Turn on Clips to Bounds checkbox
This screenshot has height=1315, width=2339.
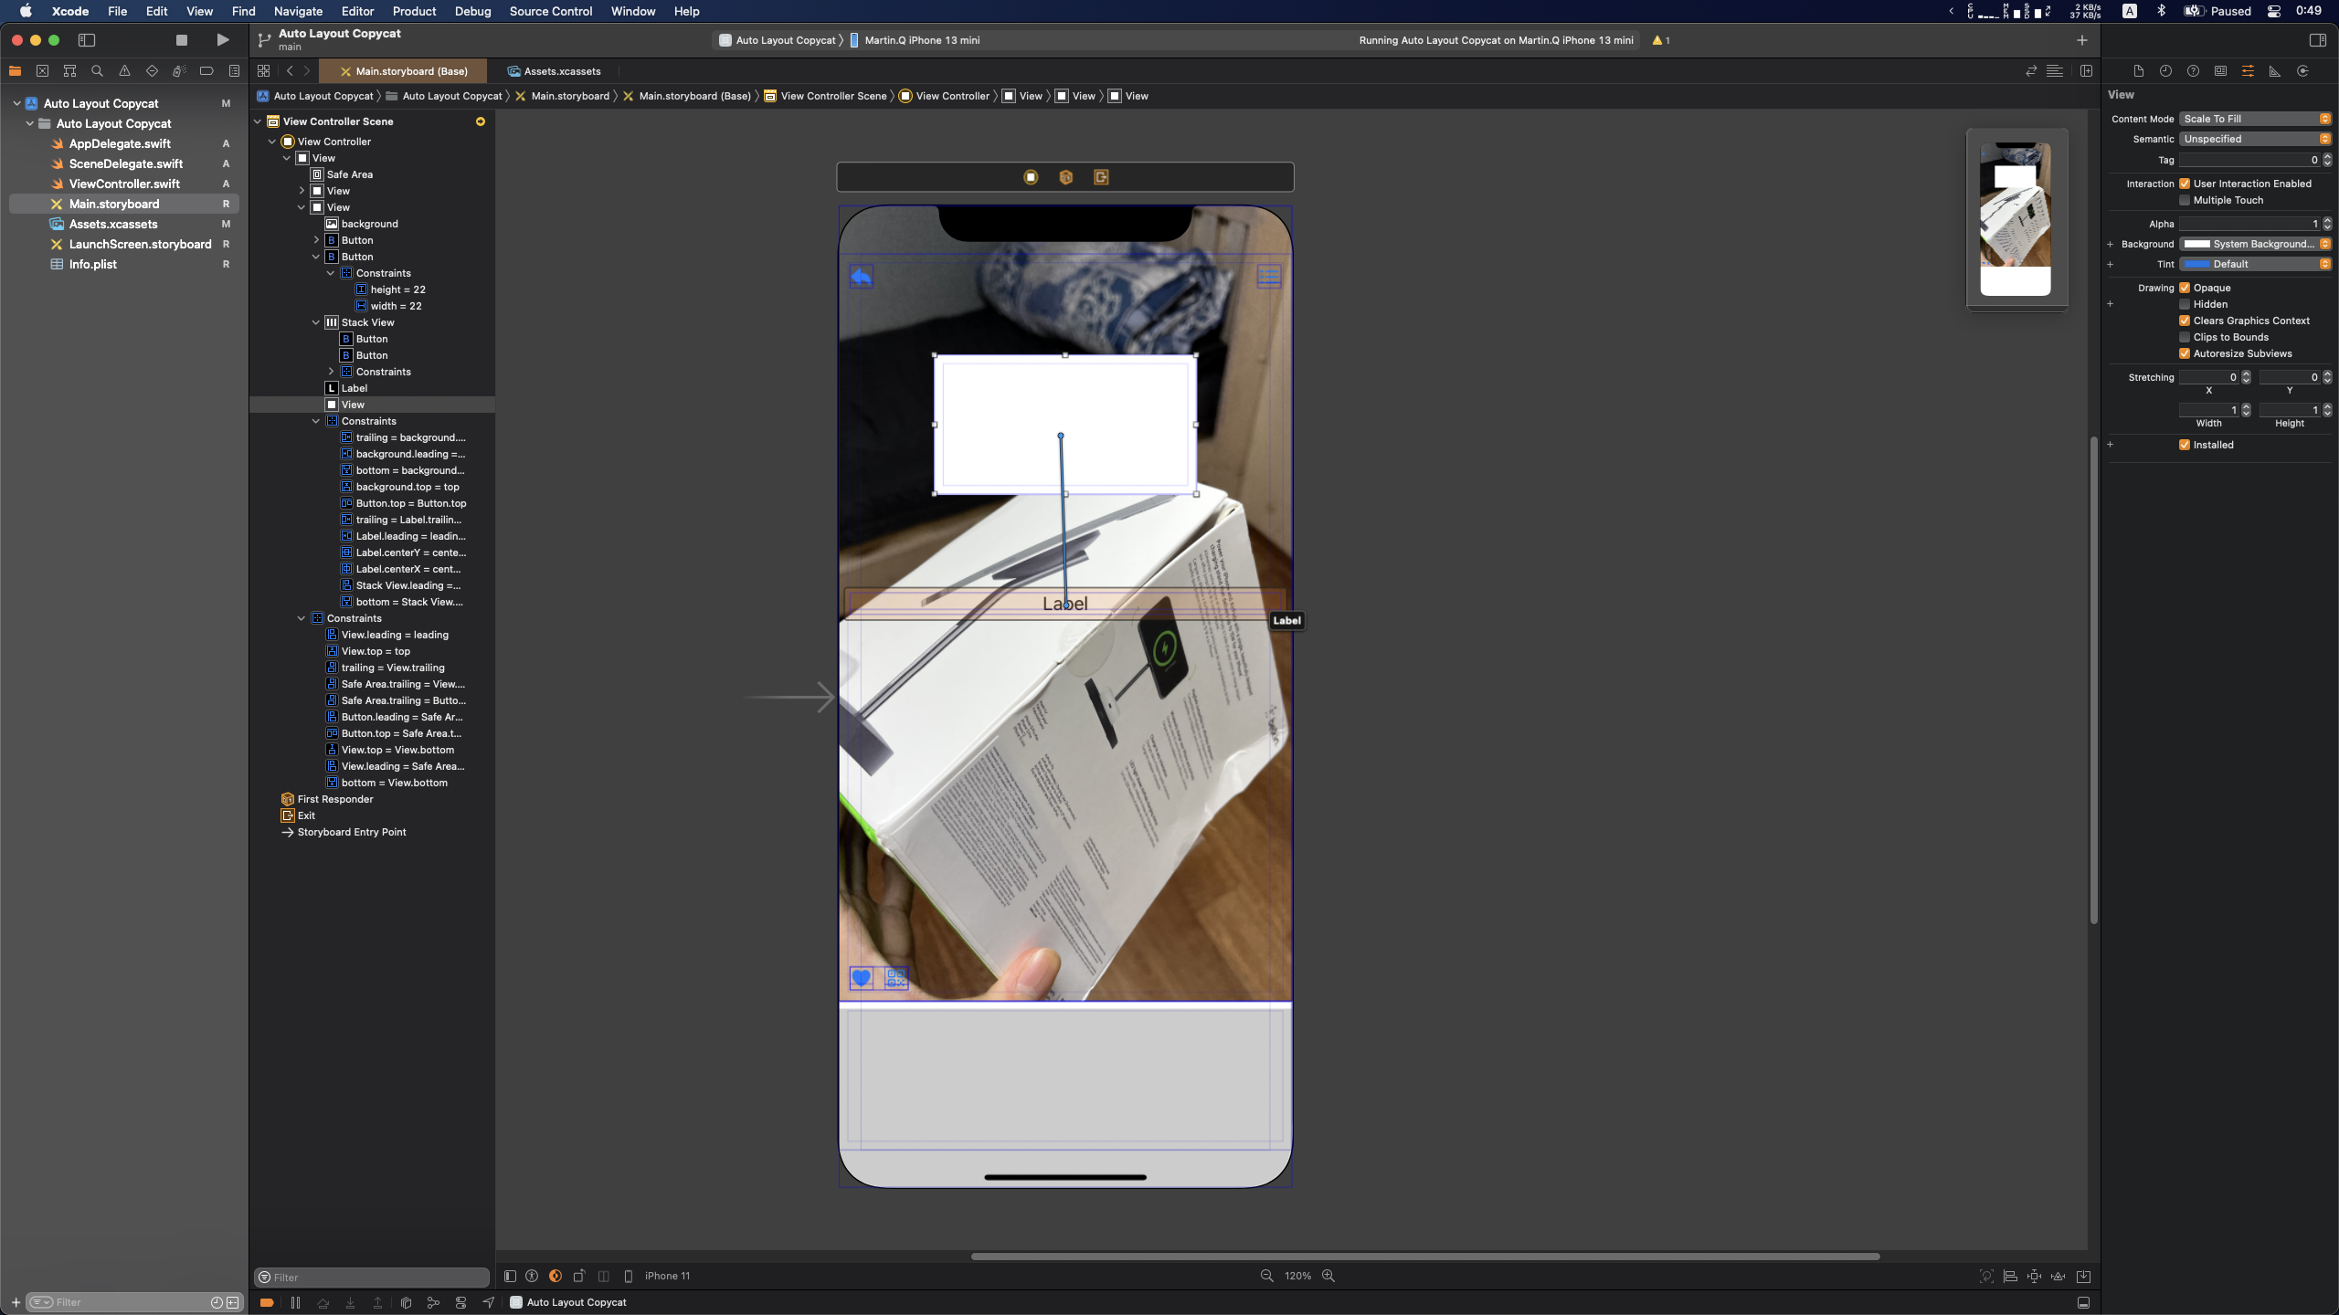coord(2185,337)
